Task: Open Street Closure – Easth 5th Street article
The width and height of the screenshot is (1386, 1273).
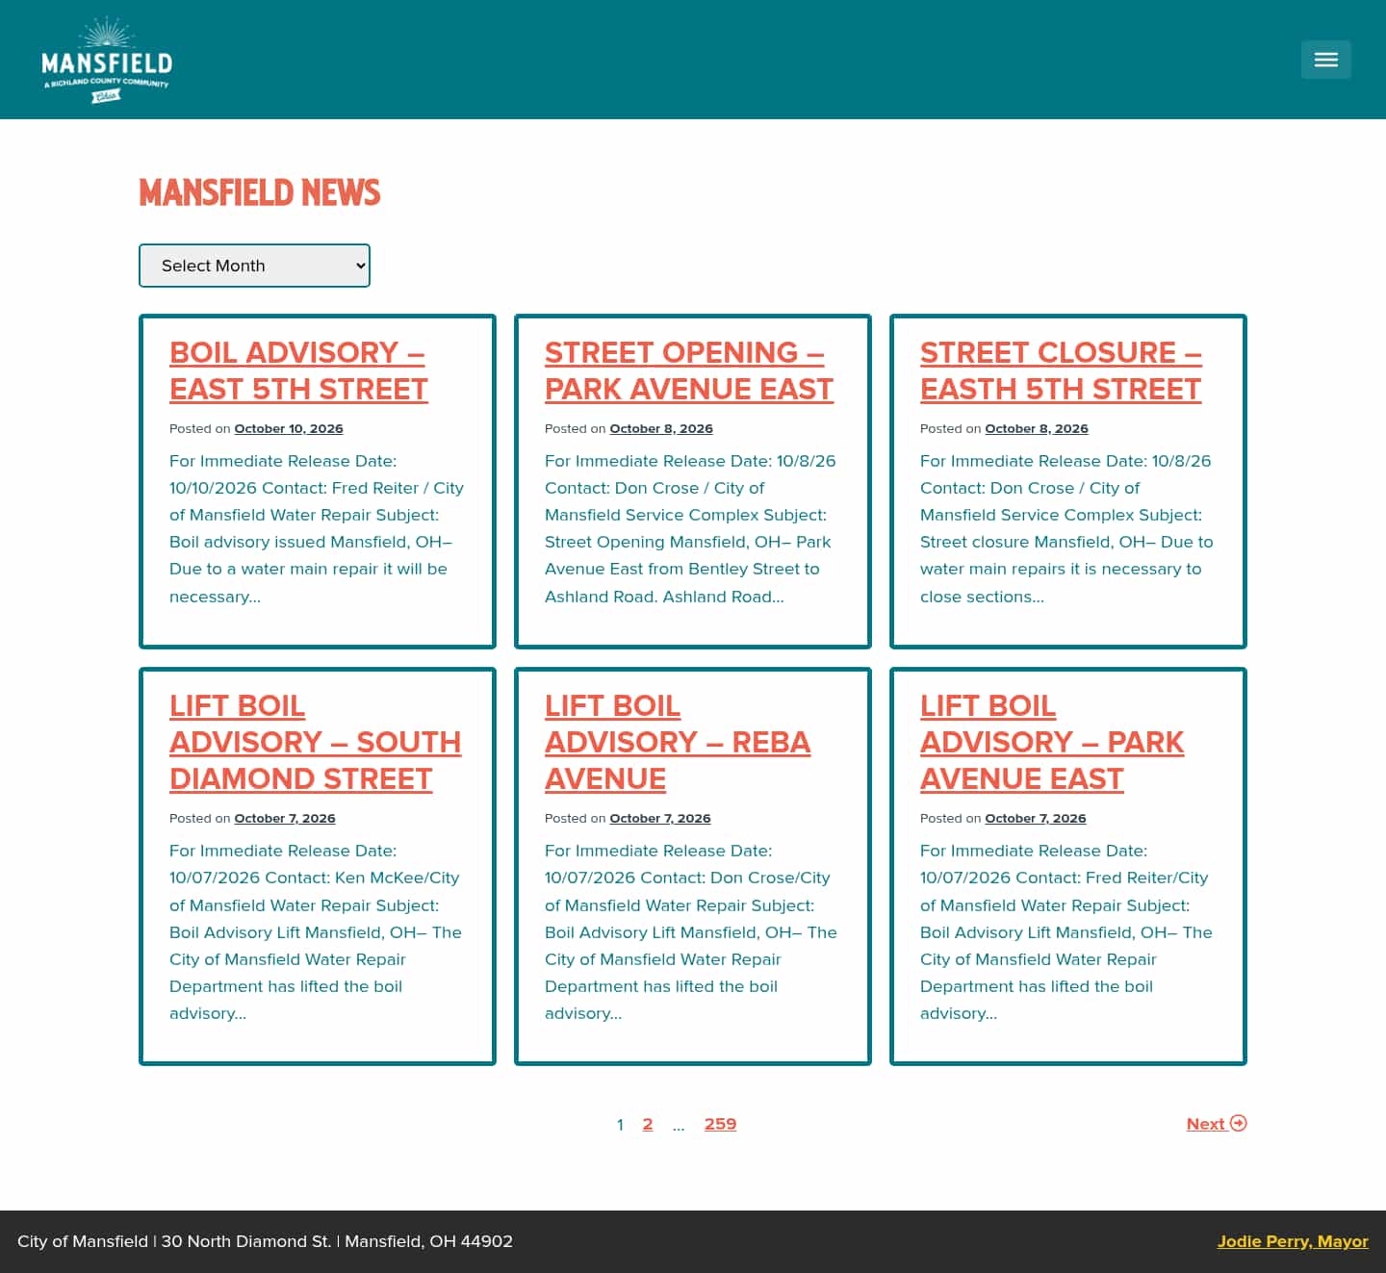Action: [1061, 370]
